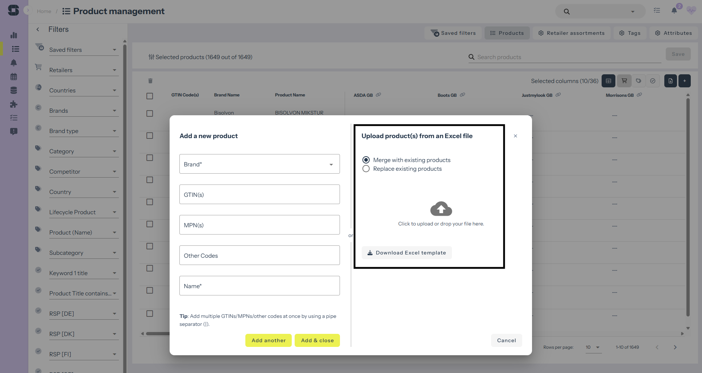The image size is (702, 373).
Task: Open the Brand dropdown in dialog
Action: pyautogui.click(x=259, y=164)
